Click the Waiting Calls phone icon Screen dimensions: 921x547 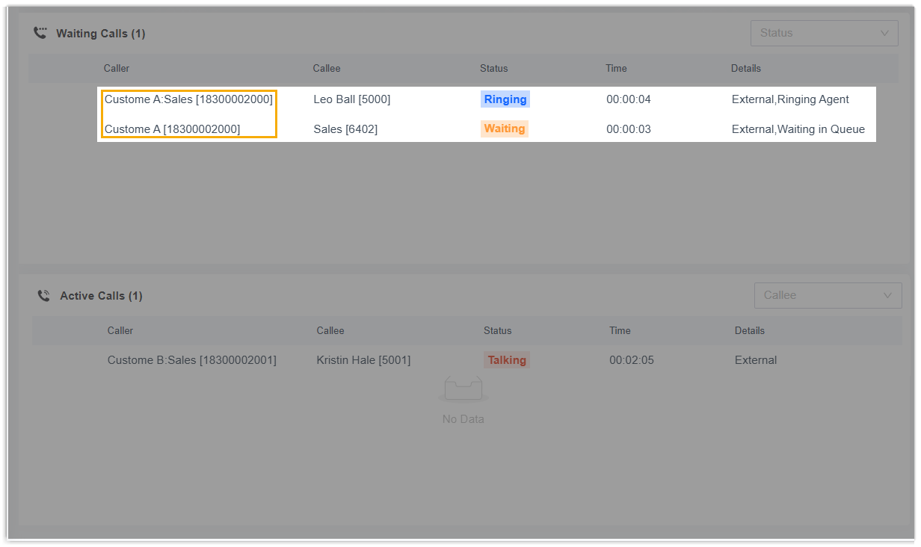coord(40,33)
